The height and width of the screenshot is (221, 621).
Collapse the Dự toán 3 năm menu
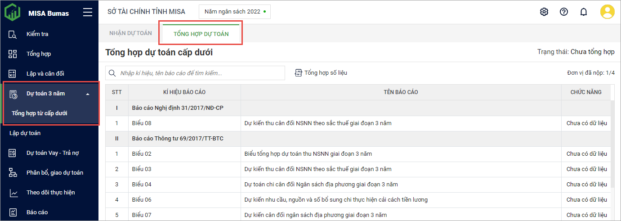pos(88,94)
